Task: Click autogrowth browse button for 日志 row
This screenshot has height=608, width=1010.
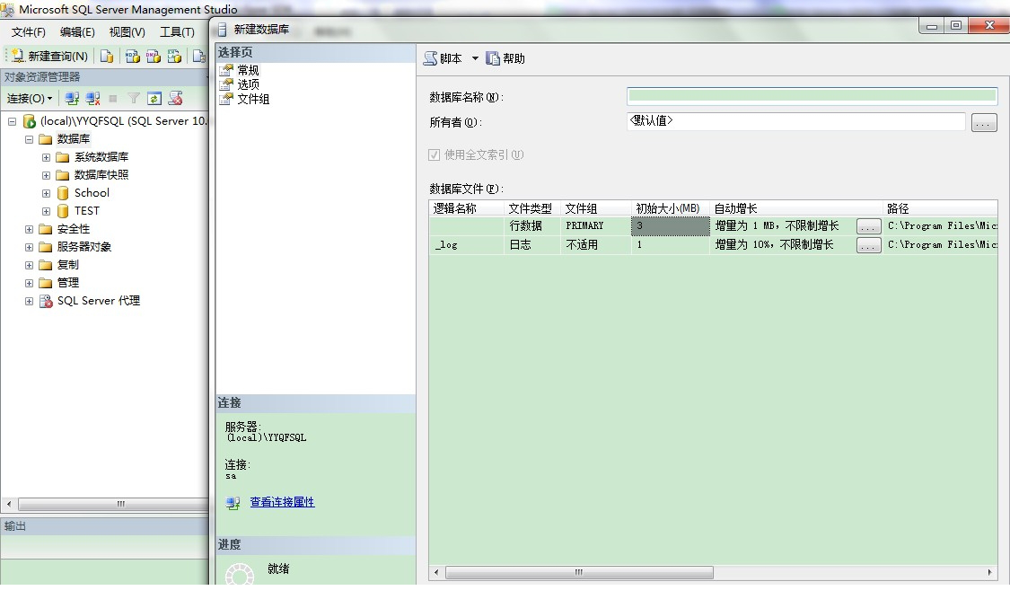Action: pyautogui.click(x=868, y=245)
